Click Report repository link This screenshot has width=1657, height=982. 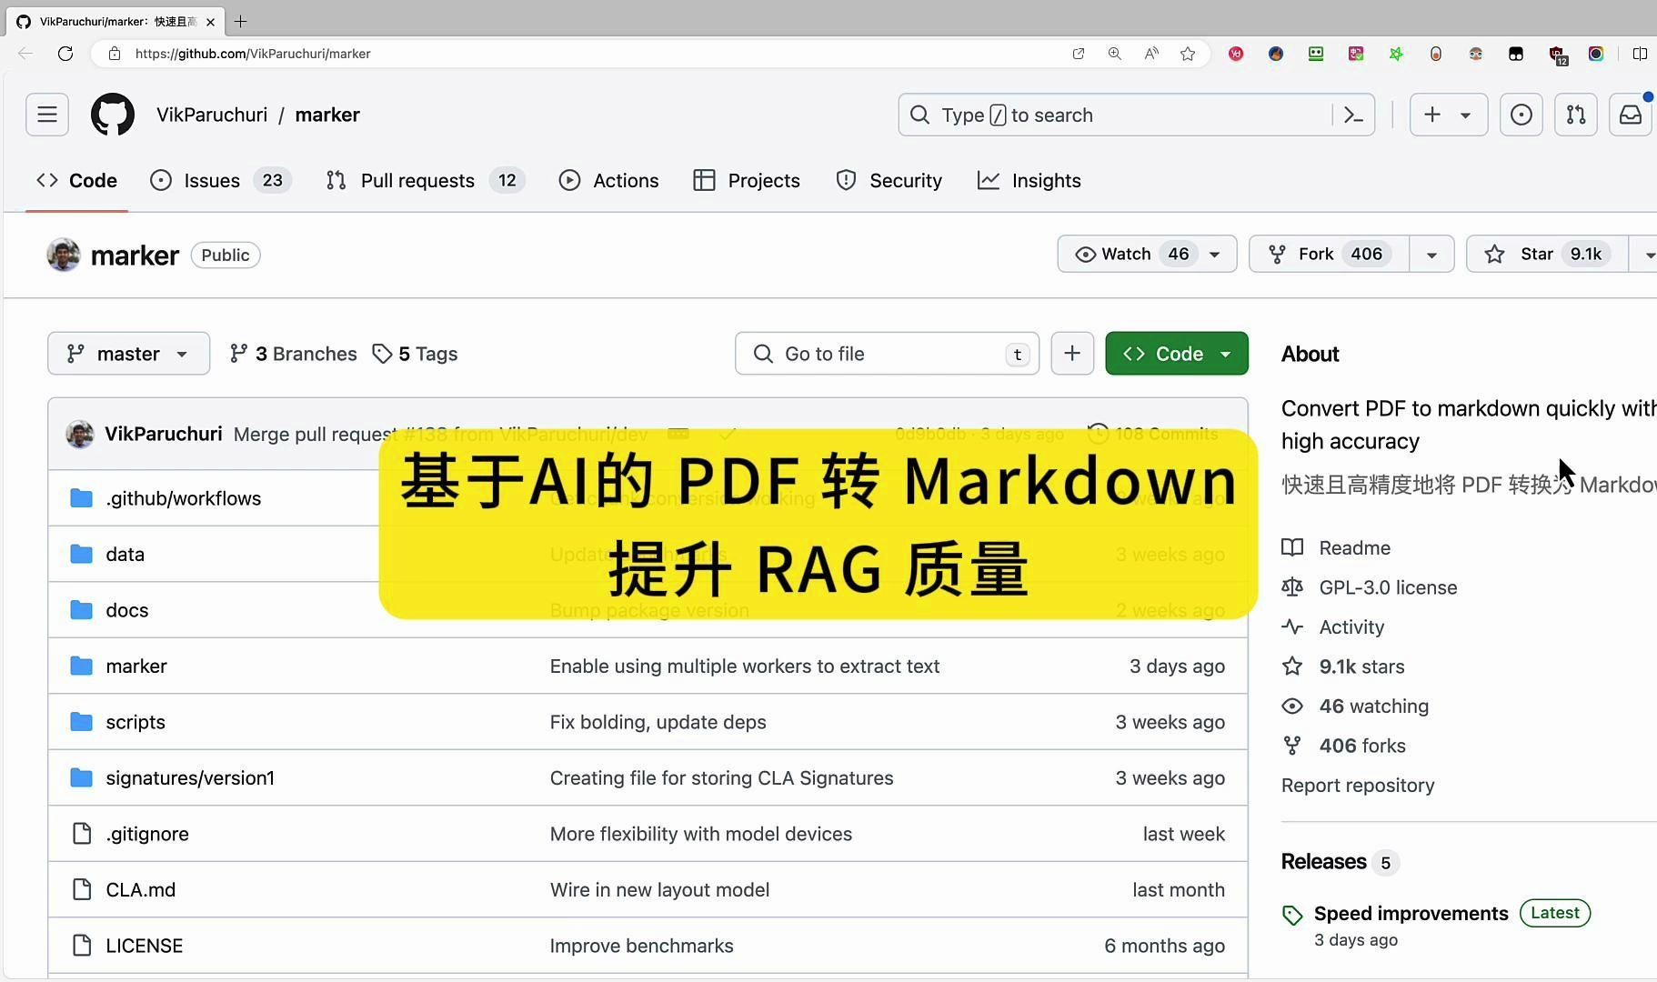point(1358,785)
